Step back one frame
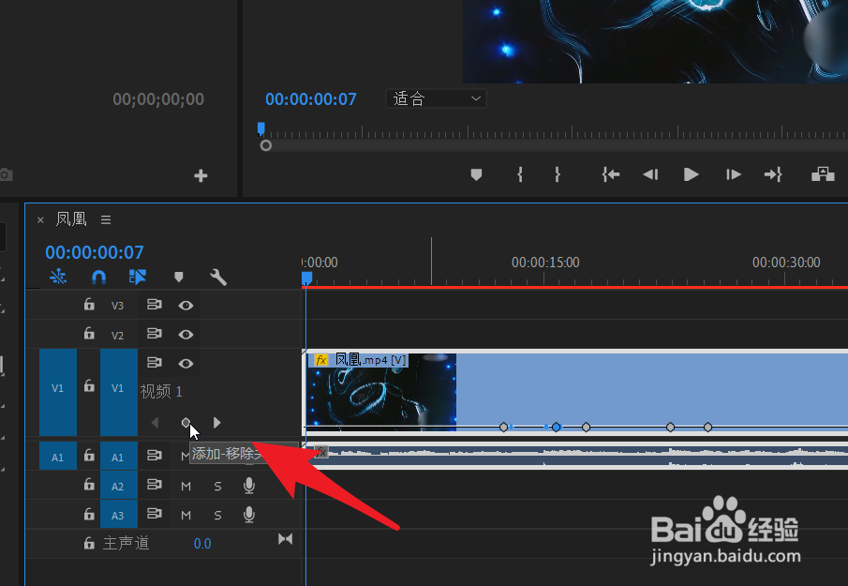Viewport: 848px width, 586px height. point(650,174)
